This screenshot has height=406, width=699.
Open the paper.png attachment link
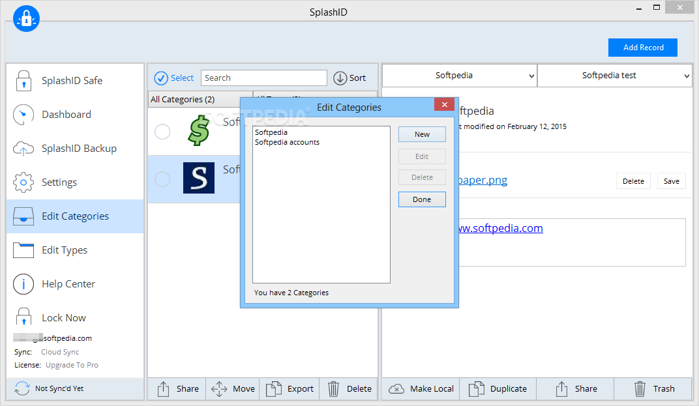click(483, 180)
